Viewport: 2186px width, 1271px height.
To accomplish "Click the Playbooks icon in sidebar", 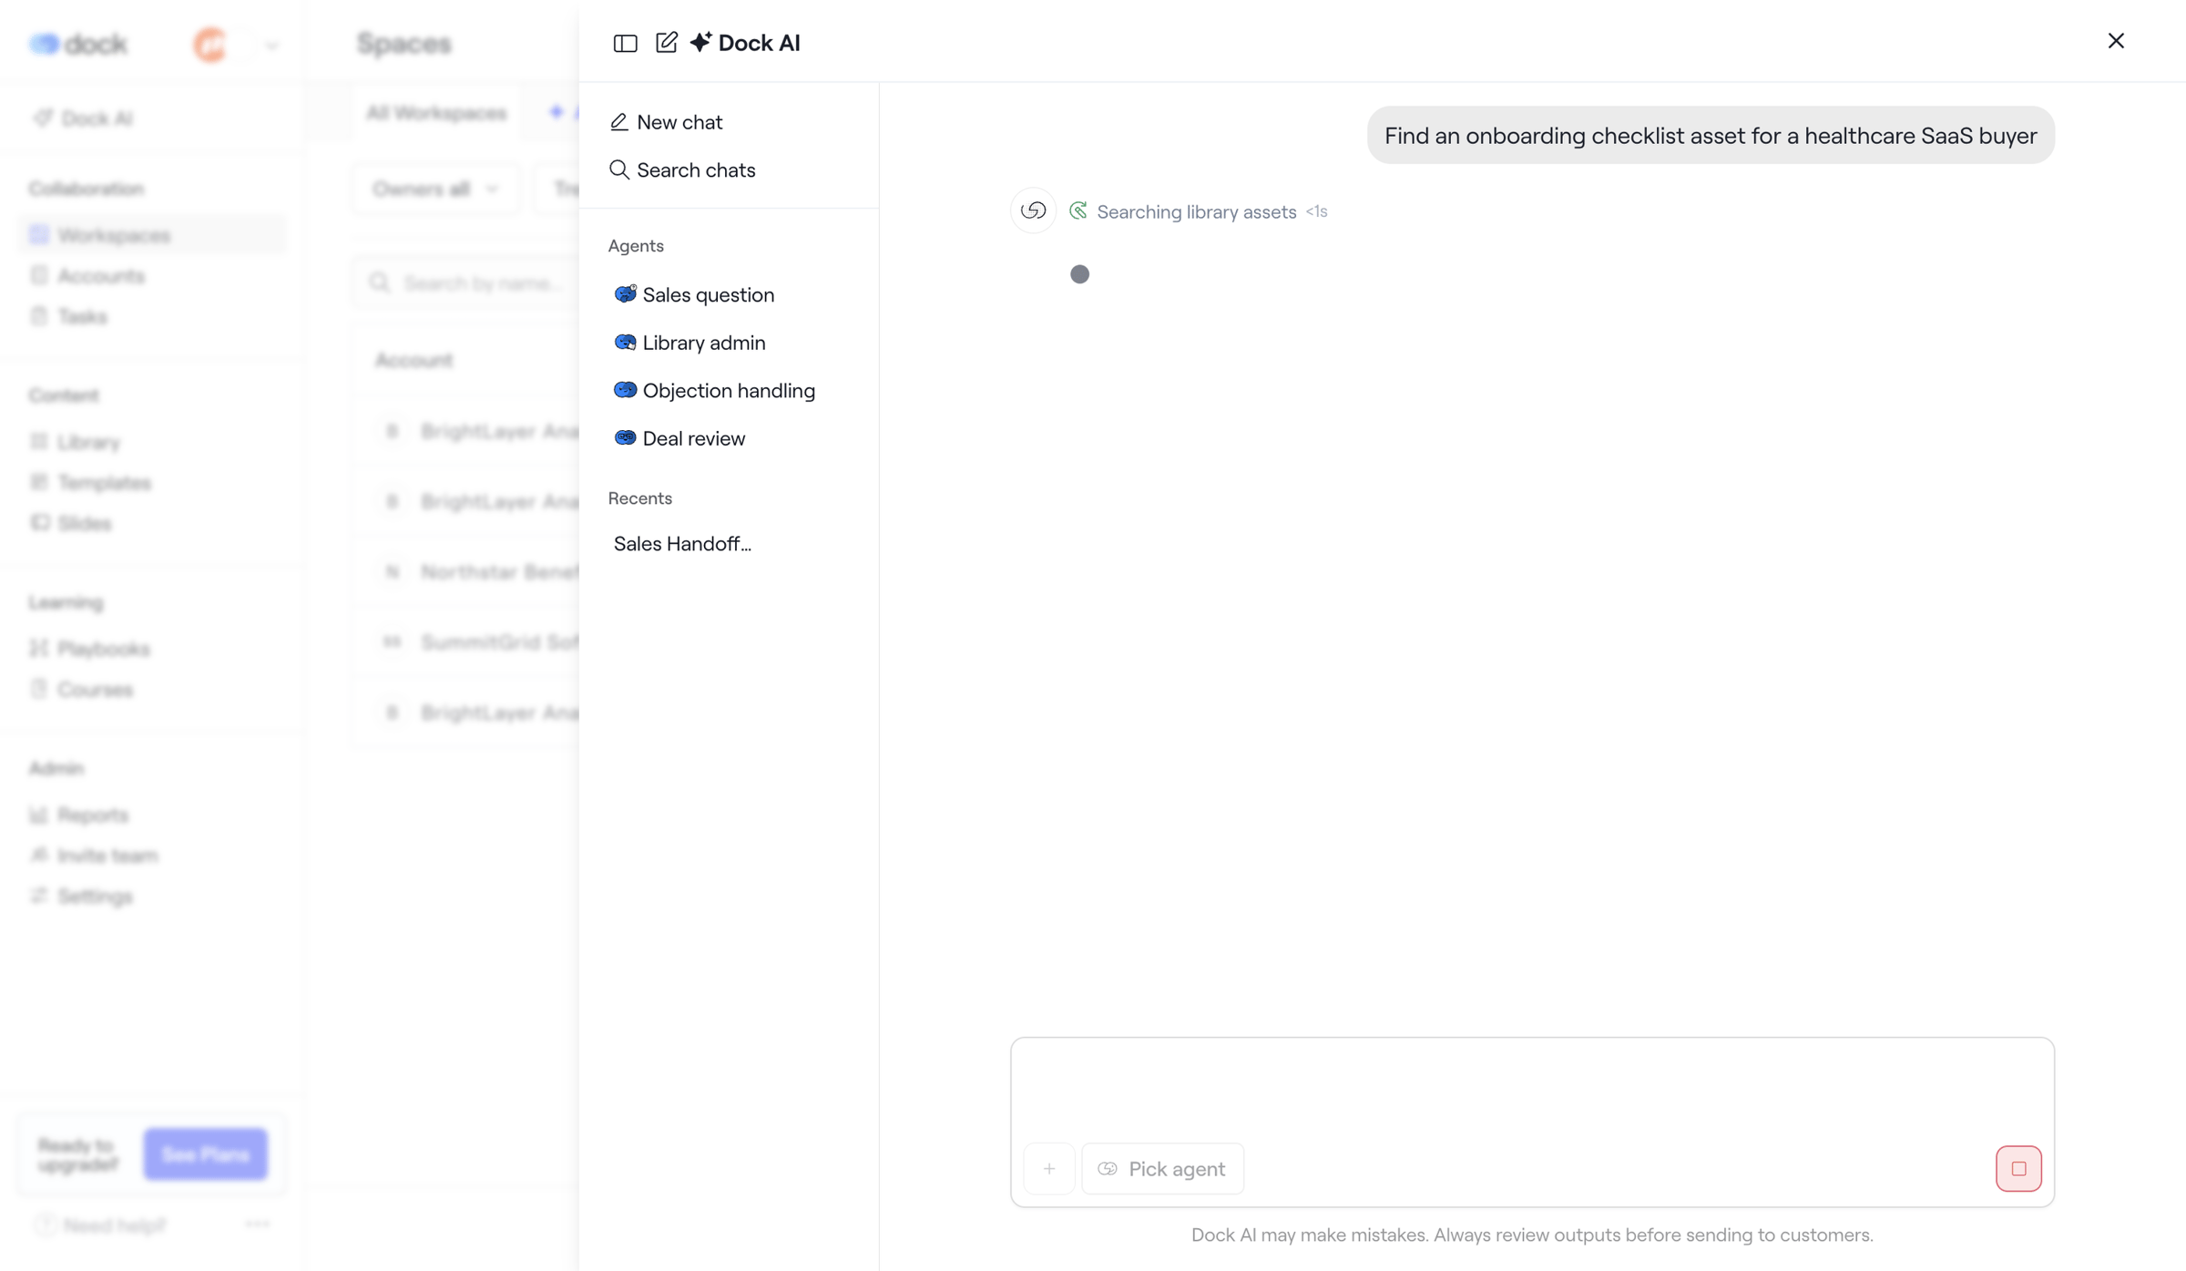I will pyautogui.click(x=38, y=648).
